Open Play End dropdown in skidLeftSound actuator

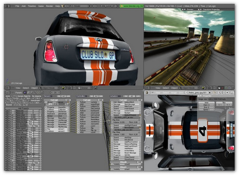click(126, 120)
